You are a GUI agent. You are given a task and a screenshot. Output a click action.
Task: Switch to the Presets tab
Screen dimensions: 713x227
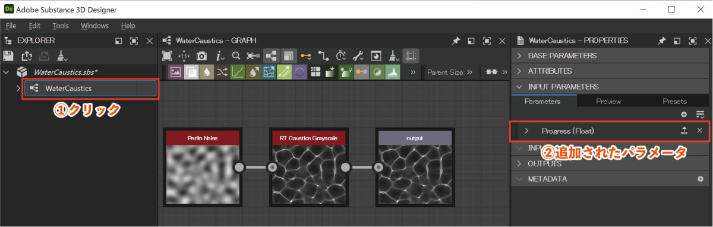pos(674,101)
